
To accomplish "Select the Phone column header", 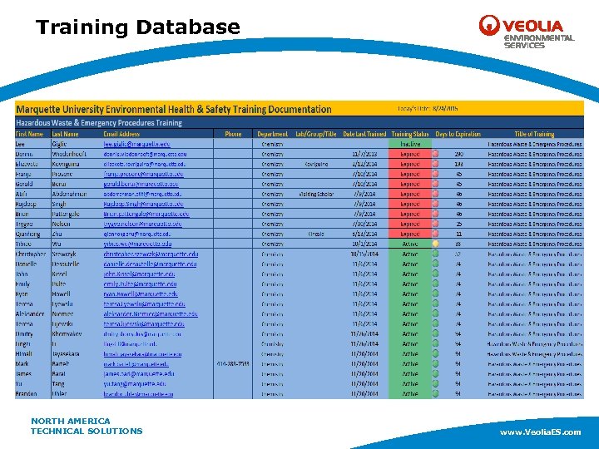I will coord(233,134).
